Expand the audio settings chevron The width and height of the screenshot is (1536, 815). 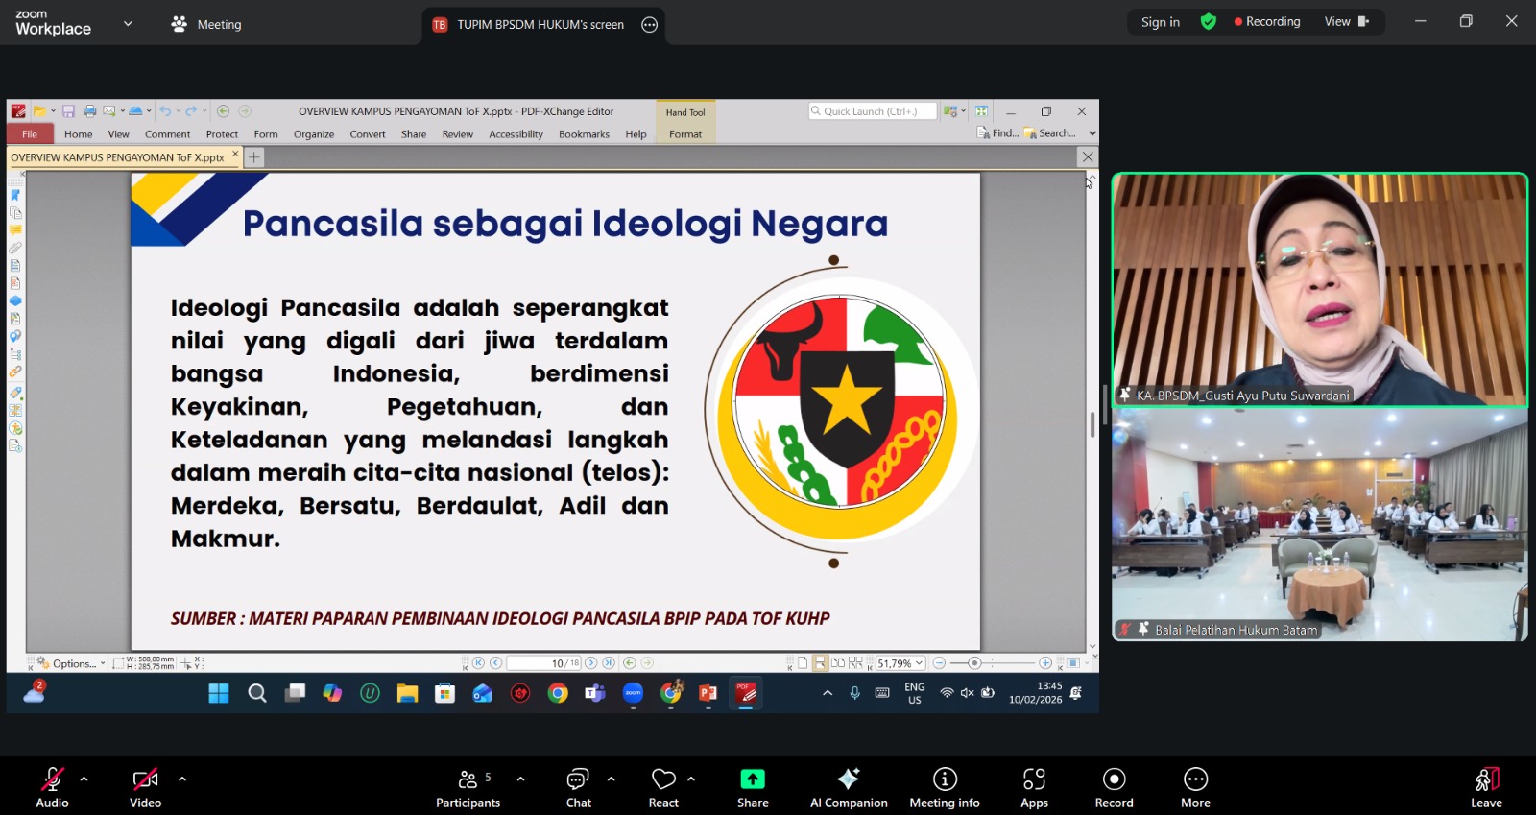point(84,779)
